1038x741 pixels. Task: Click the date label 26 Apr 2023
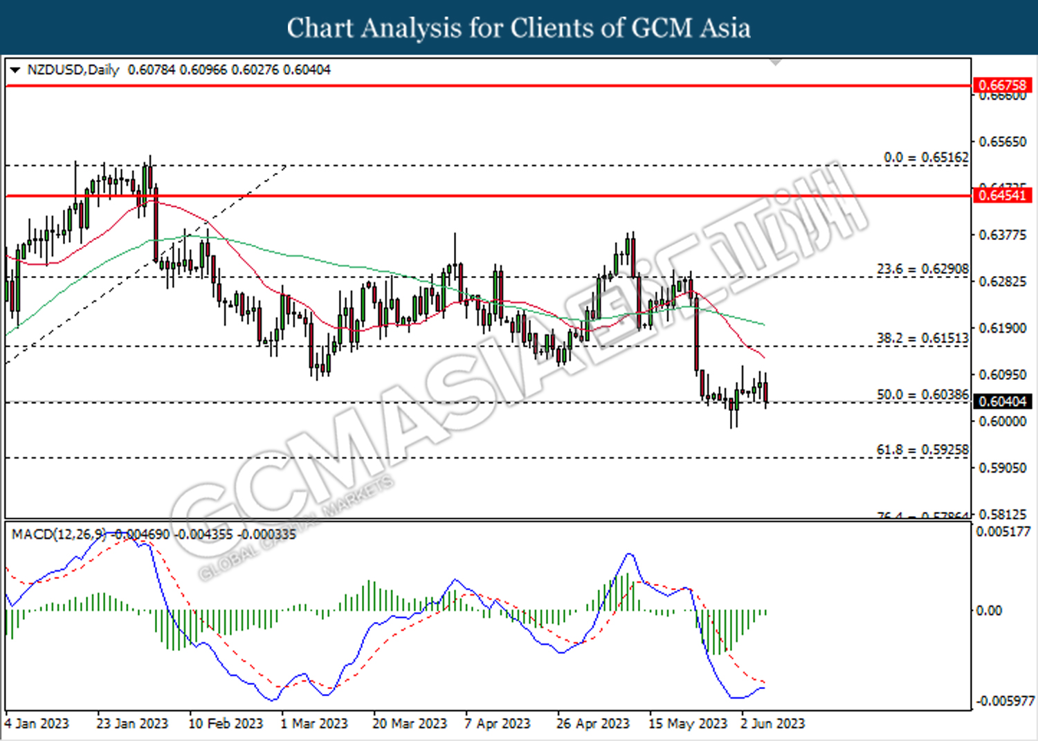[x=593, y=724]
